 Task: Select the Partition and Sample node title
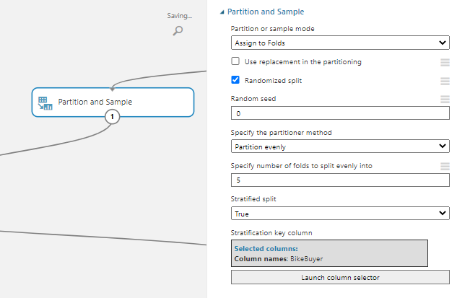[95, 102]
